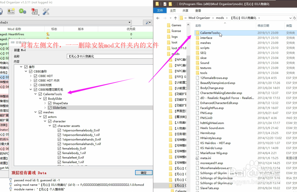
Task: Expand the CBBE材质 node
Action: pos(31,85)
